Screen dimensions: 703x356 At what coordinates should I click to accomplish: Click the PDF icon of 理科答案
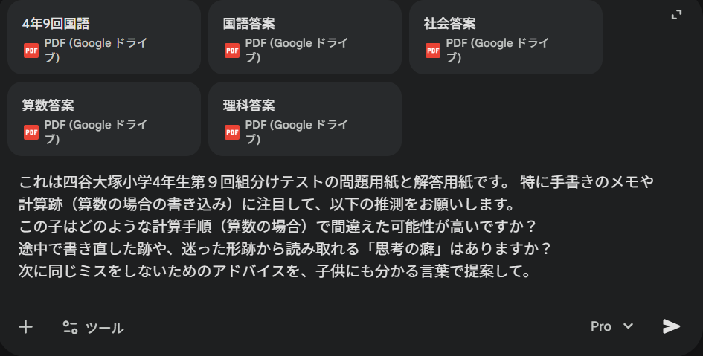pyautogui.click(x=232, y=132)
